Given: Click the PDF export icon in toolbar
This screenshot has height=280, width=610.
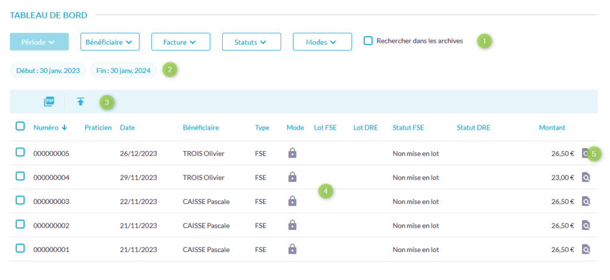Looking at the screenshot, I should [x=49, y=102].
